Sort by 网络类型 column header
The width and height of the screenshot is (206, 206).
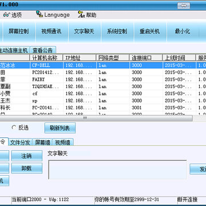pyautogui.click(x=113, y=58)
